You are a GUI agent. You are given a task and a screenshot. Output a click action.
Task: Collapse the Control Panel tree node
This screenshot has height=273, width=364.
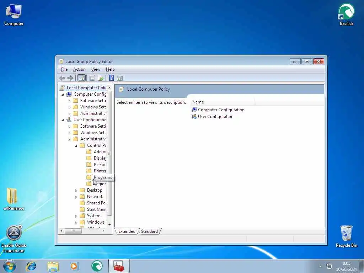pos(76,145)
